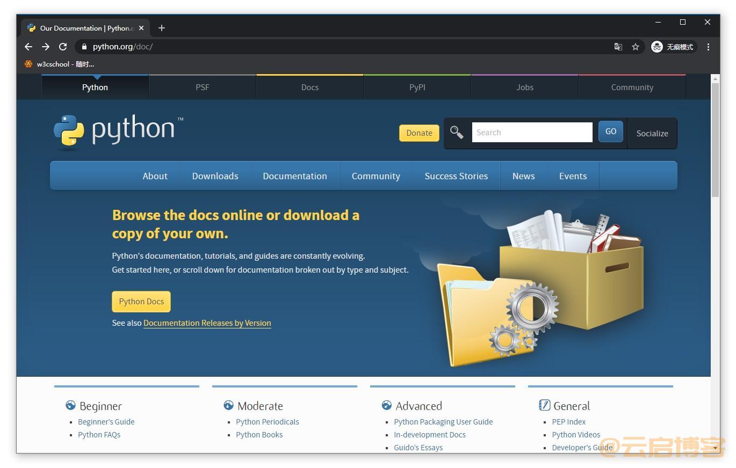Click the padlock site security icon
Image resolution: width=736 pixels, height=468 pixels.
click(84, 47)
